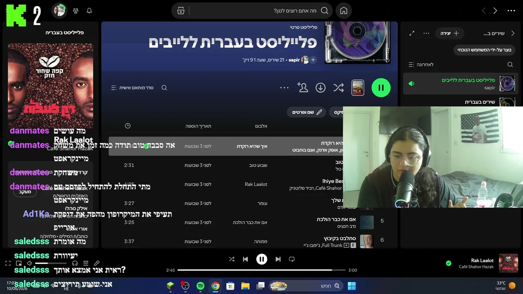Viewport: 523px width, 294px height.
Task: Click the יצירה create button
Action: point(449,33)
